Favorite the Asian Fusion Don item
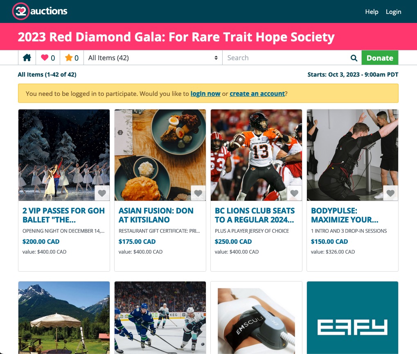The image size is (417, 354). point(198,193)
